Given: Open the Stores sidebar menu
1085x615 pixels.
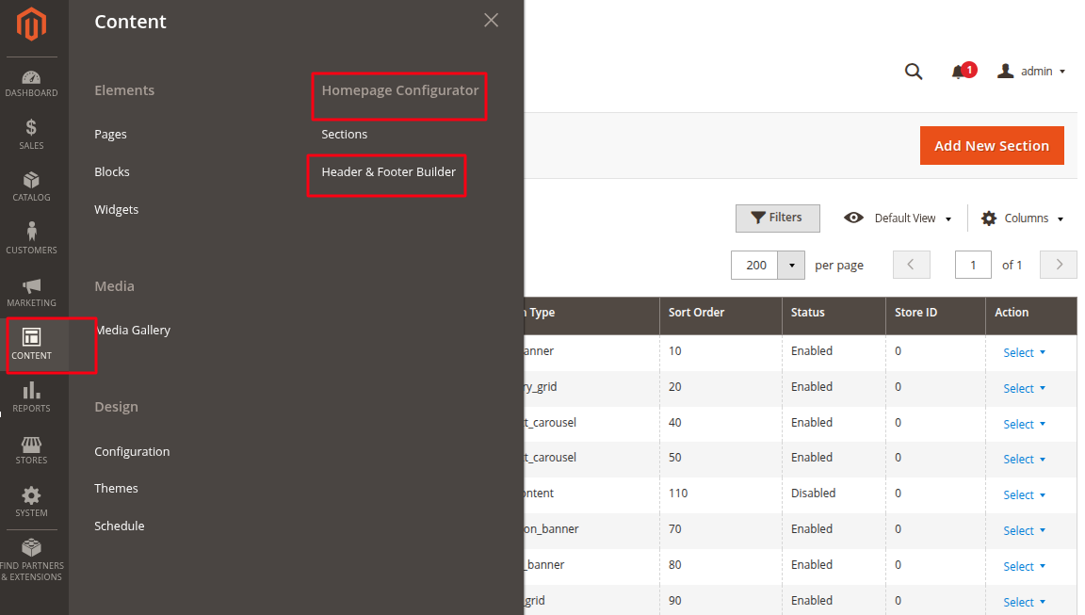Looking at the screenshot, I should coord(31,449).
